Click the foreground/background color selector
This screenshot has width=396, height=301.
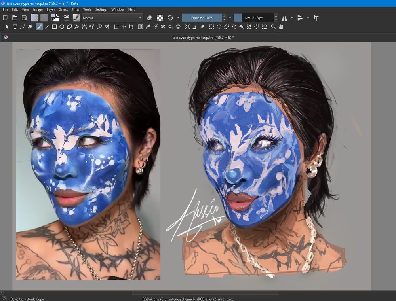[x=55, y=18]
